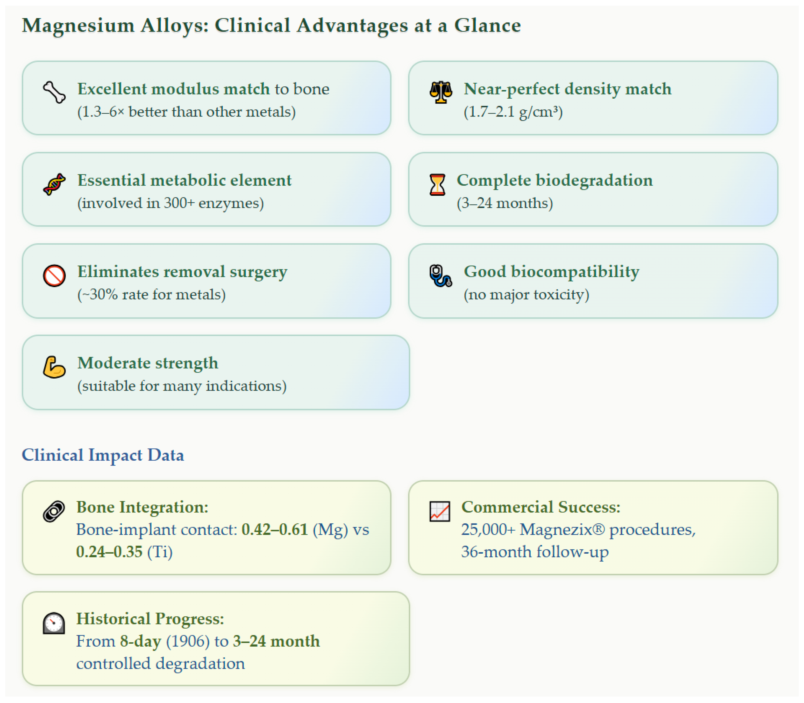804x703 pixels.
Task: Click the balance scale icon for density
Action: tap(440, 92)
